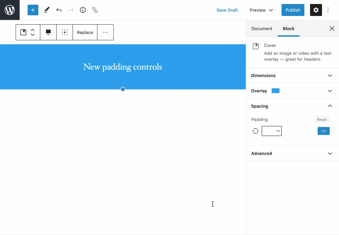
Task: Click the Cover block type icon in toolbar
Action: pos(23,32)
